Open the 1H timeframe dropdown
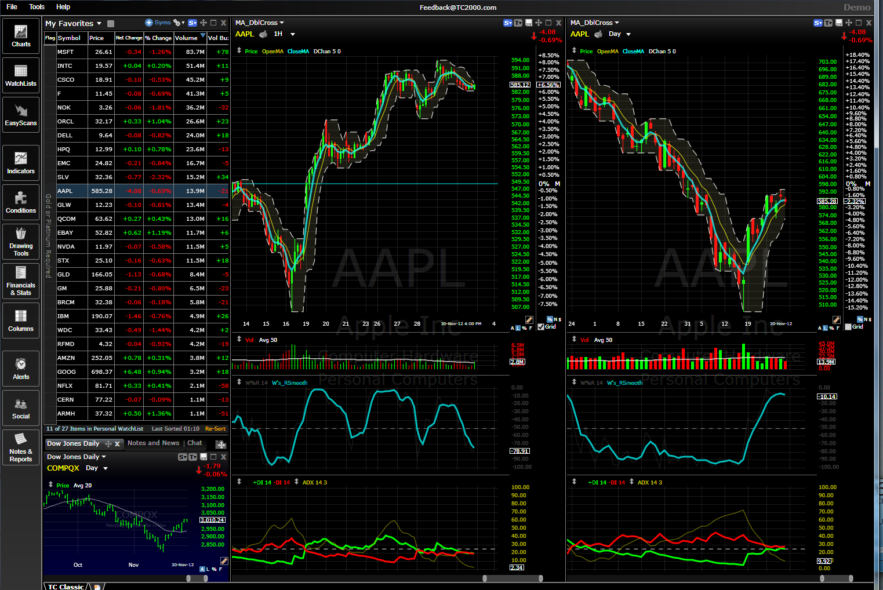This screenshot has height=590, width=883. [293, 34]
